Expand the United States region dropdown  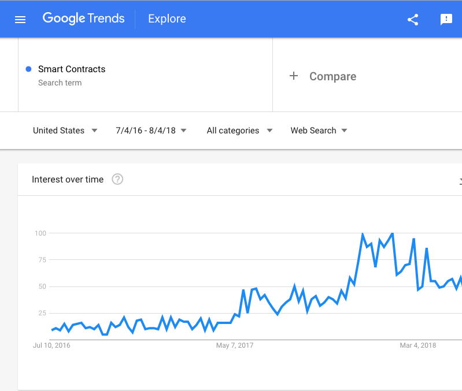pos(65,131)
